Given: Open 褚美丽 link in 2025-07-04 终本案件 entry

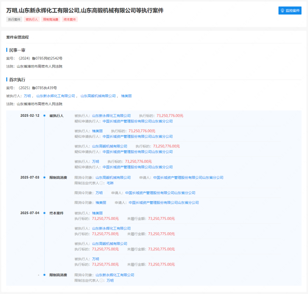Looking at the screenshot, I should (97, 213).
